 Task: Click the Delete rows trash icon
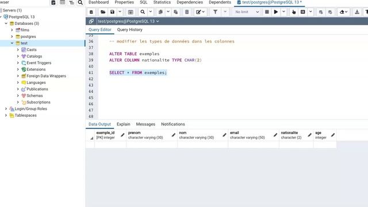pyautogui.click(x=187, y=12)
